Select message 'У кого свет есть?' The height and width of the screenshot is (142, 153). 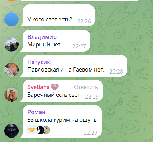pos(50,19)
